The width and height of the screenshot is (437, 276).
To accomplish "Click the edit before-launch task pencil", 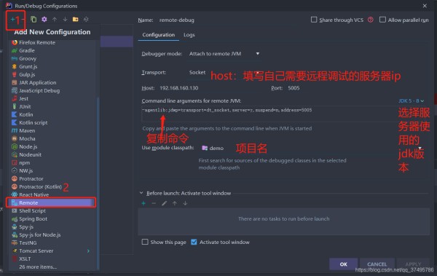I will coord(164,203).
